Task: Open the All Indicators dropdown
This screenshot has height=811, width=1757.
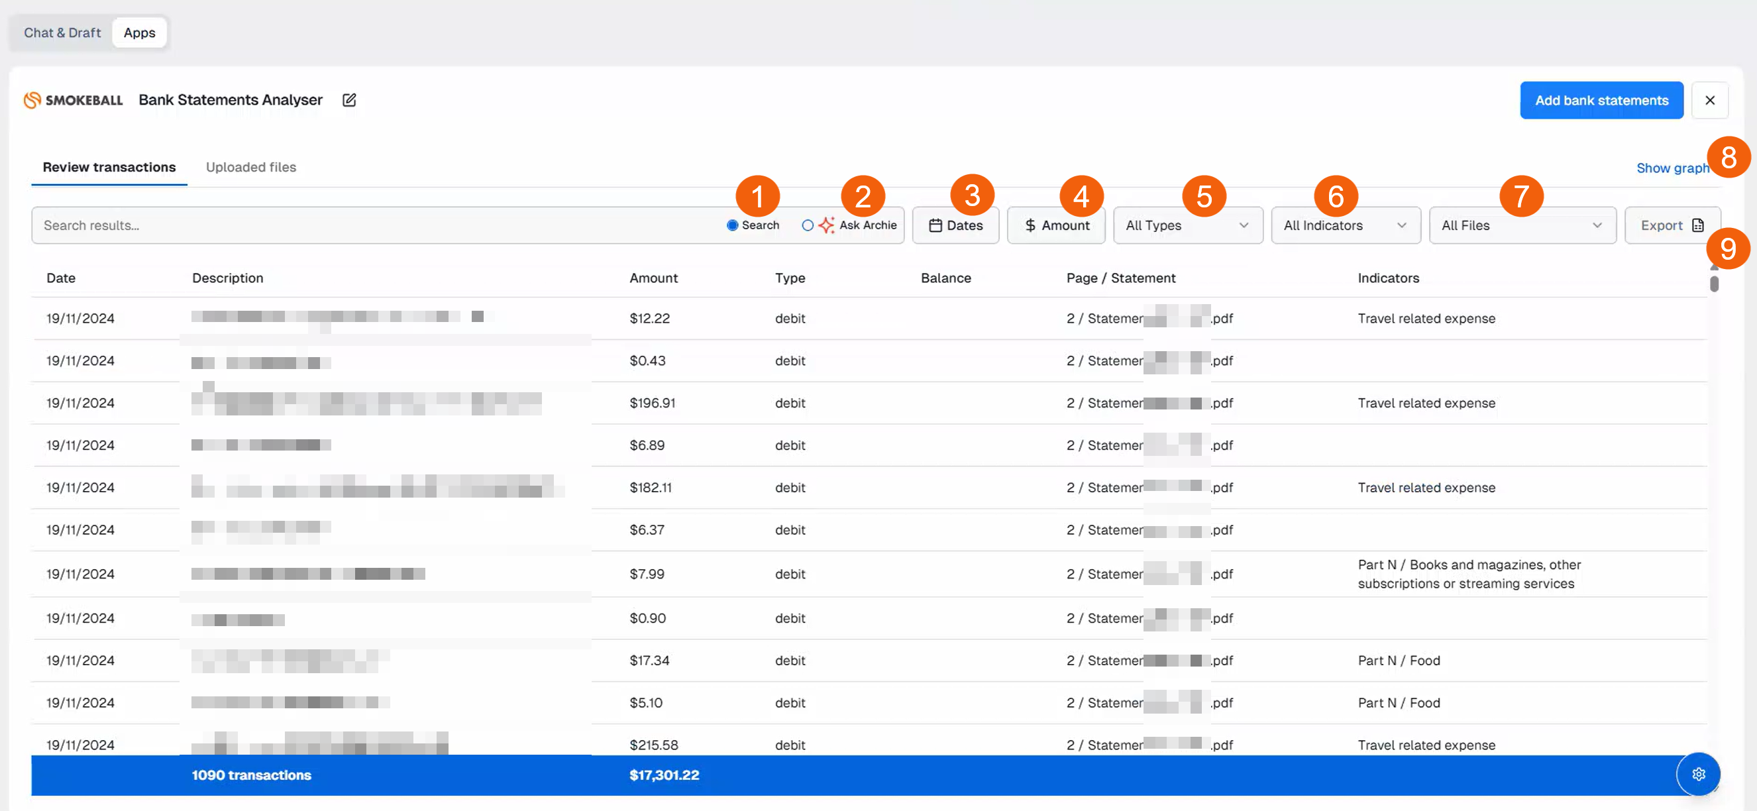Action: point(1346,225)
